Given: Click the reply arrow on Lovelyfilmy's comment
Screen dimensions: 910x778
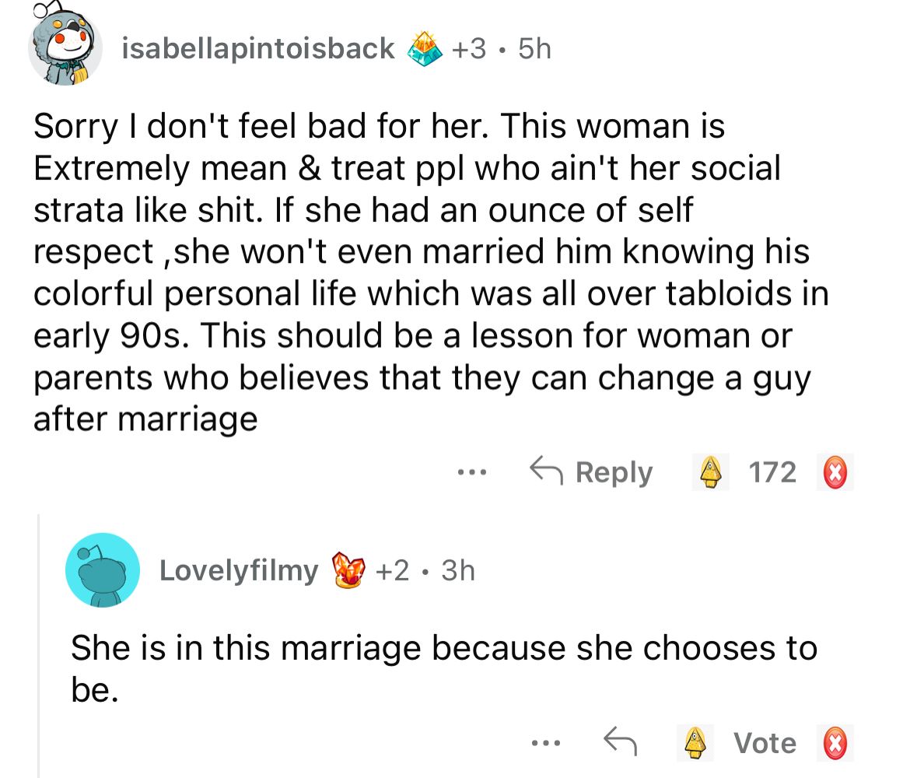Looking at the screenshot, I should pyautogui.click(x=621, y=743).
